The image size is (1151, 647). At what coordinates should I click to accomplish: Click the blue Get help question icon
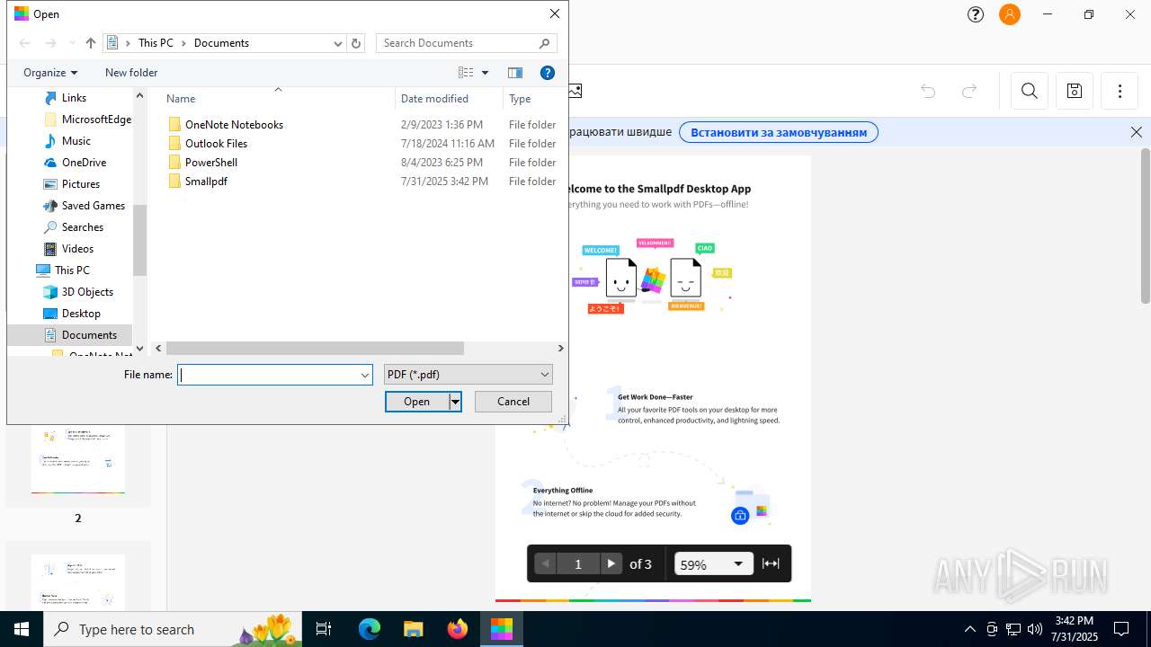[x=548, y=73]
